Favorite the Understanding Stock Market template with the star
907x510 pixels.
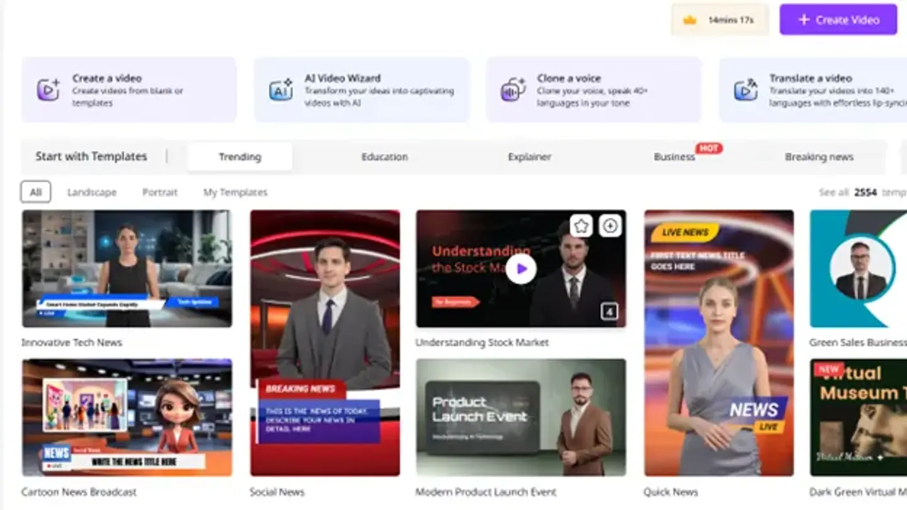click(581, 225)
